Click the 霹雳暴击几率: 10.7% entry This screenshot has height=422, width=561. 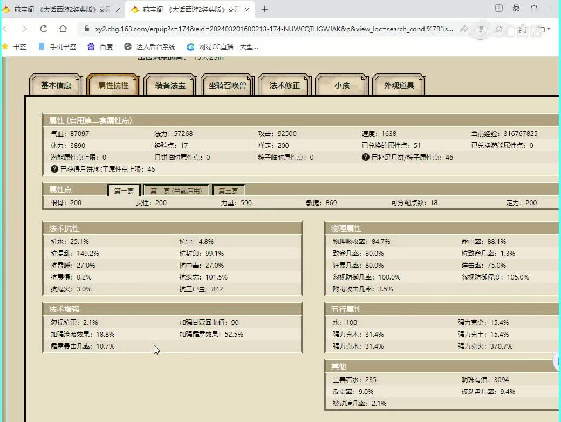tap(83, 346)
